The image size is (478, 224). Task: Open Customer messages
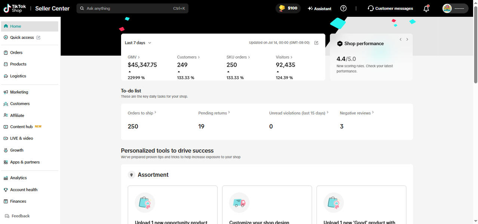tap(390, 8)
